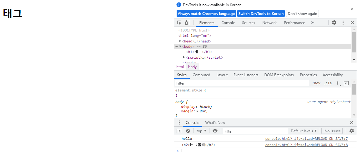Open console.html:7 source link for hello

[x=306, y=139]
